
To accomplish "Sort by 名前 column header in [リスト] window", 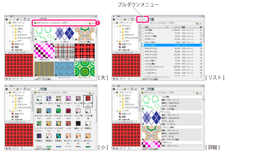I will click(155, 27).
